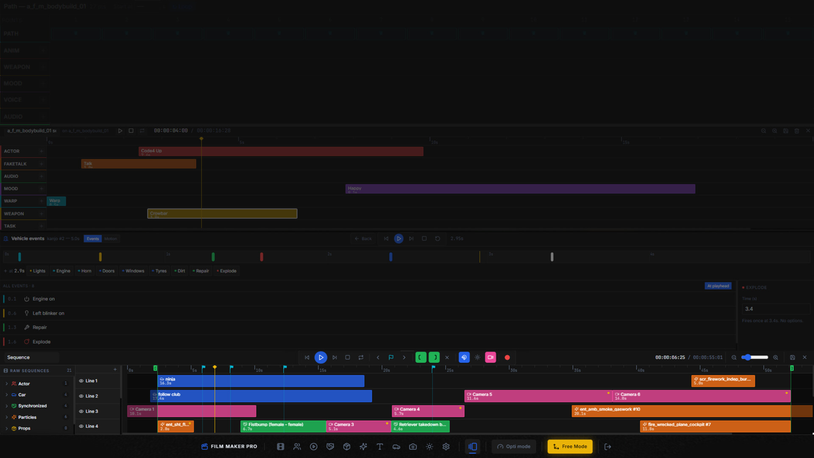Add flag marker in sequence controls
The height and width of the screenshot is (458, 814).
(x=391, y=357)
